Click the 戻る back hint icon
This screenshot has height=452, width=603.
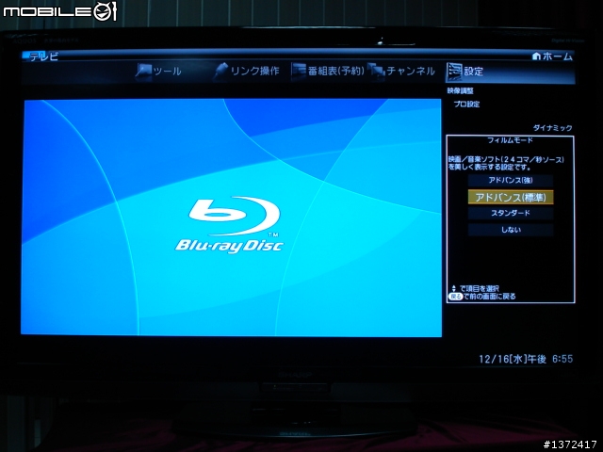pyautogui.click(x=455, y=297)
